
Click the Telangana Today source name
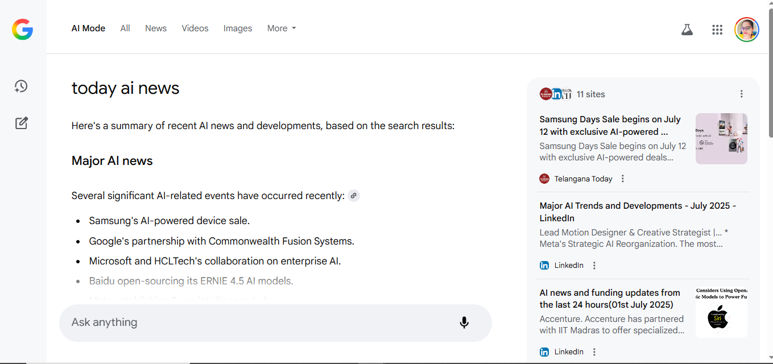[584, 179]
